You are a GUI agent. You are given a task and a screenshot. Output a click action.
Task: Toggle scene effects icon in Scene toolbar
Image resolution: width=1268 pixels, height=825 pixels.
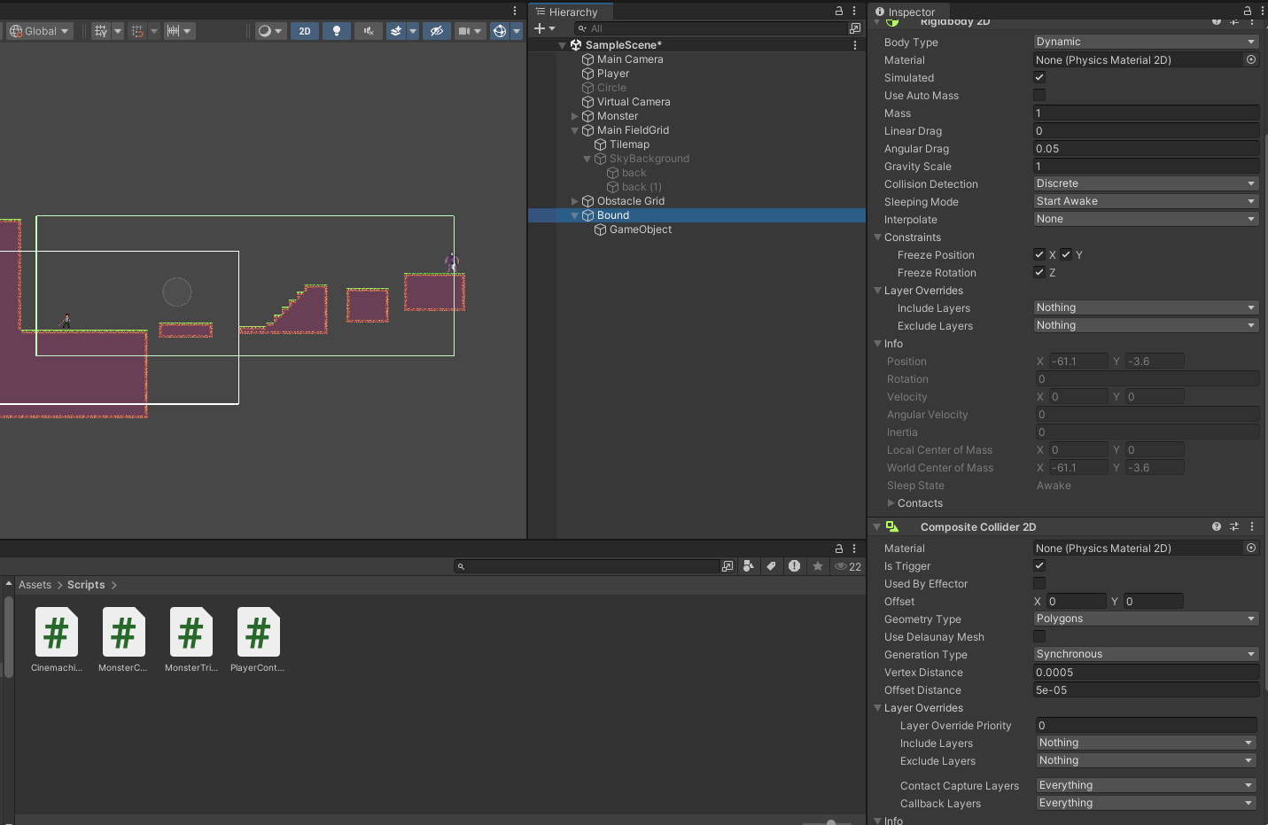point(396,31)
